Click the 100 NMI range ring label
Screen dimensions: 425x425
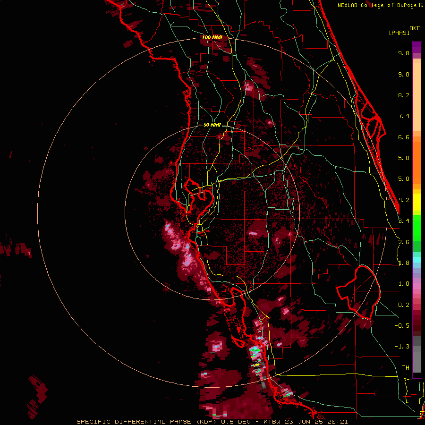[212, 37]
